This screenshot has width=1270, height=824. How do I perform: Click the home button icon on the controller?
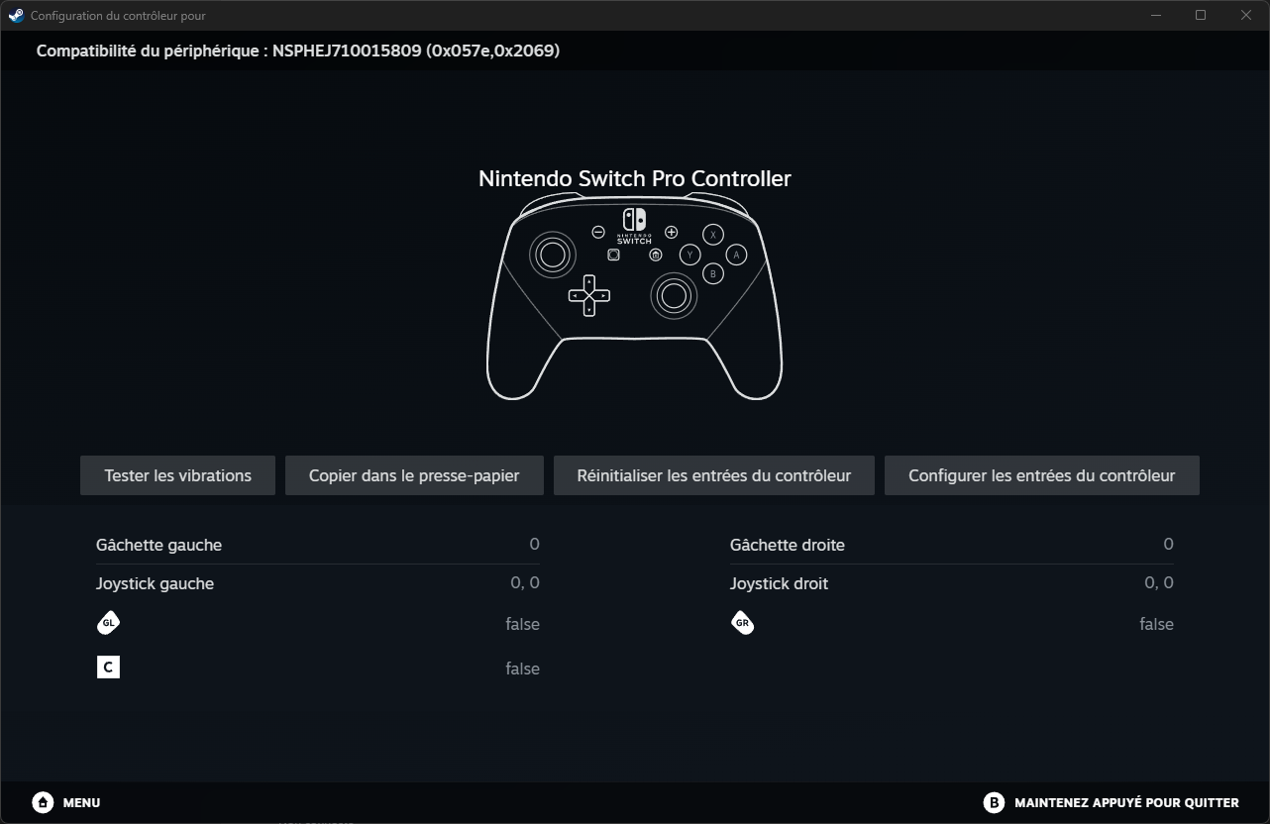tap(655, 254)
